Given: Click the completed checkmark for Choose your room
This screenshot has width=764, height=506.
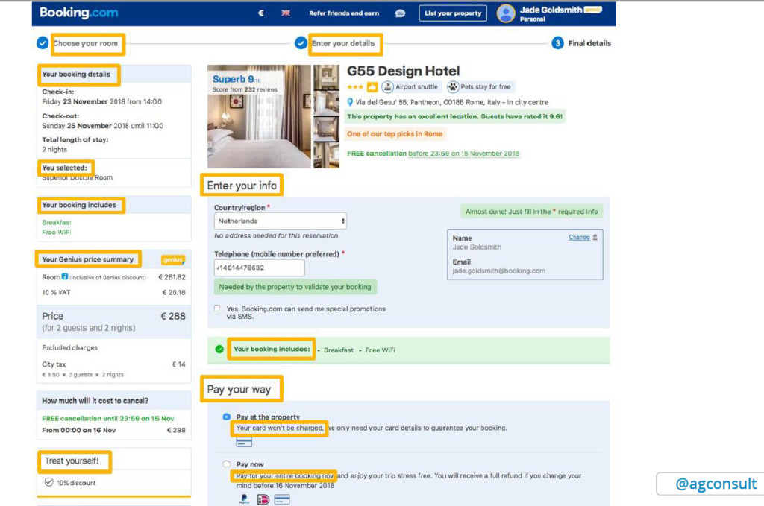Looking at the screenshot, I should [43, 42].
